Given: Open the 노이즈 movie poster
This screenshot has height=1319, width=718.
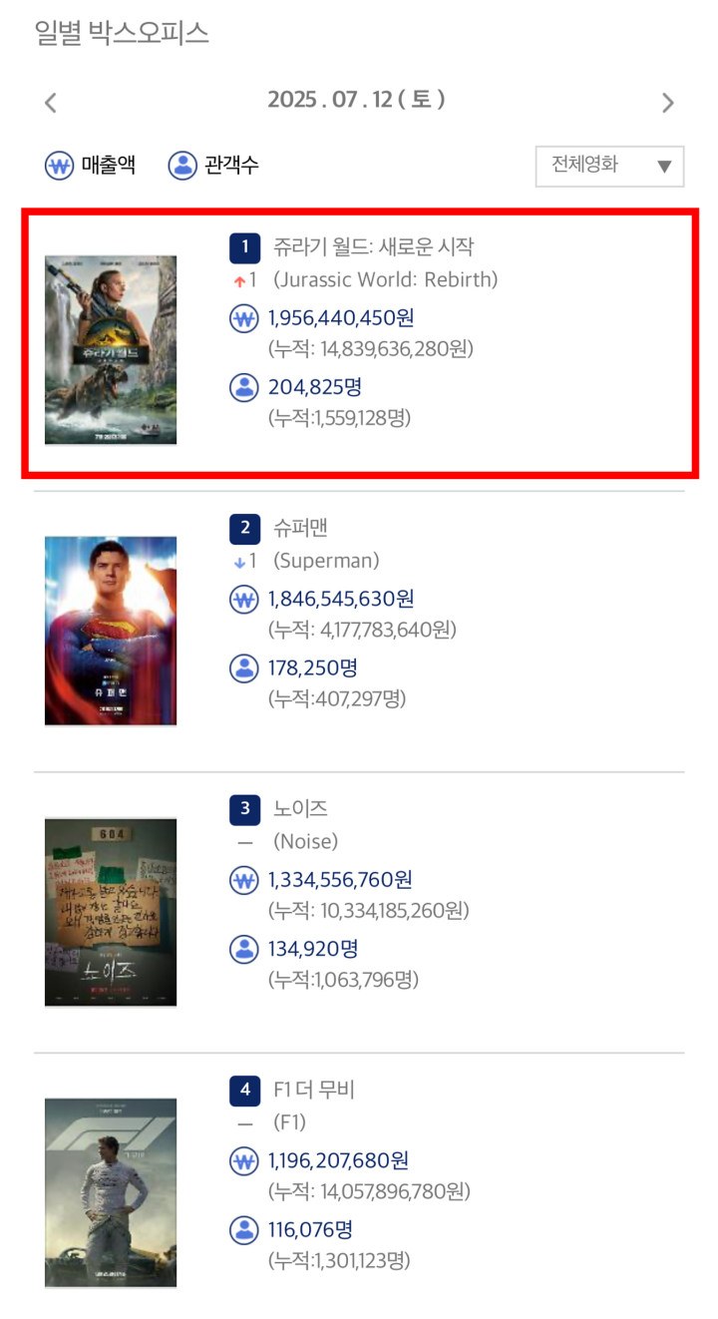Looking at the screenshot, I should [111, 912].
